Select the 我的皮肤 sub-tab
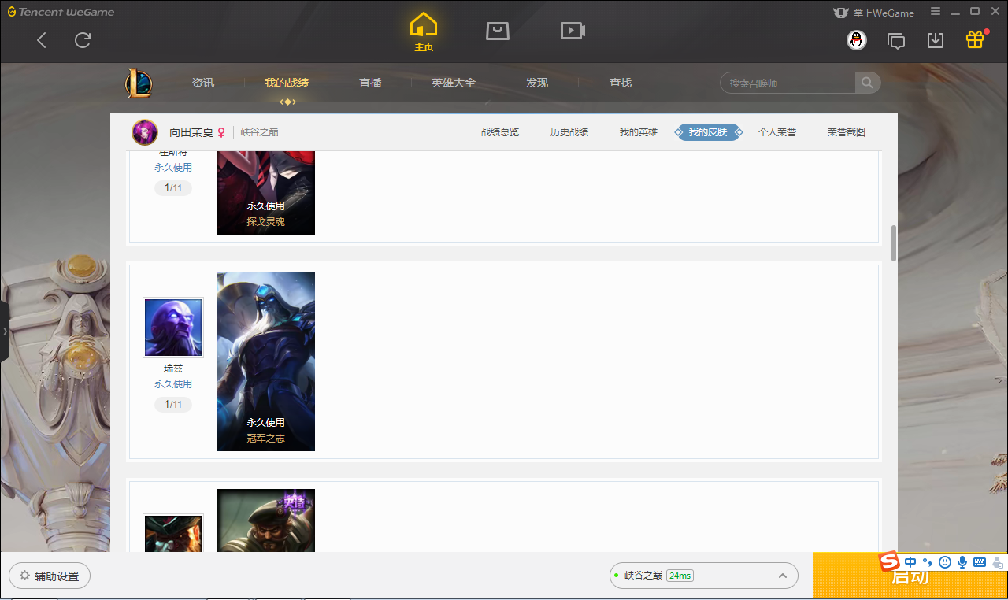 click(708, 132)
